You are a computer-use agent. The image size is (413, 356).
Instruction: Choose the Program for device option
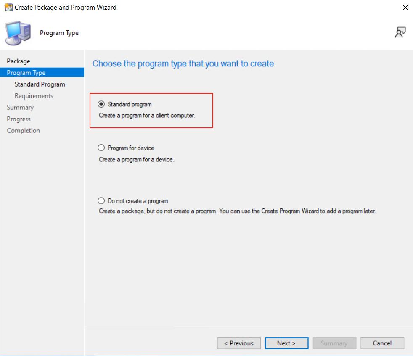(101, 148)
